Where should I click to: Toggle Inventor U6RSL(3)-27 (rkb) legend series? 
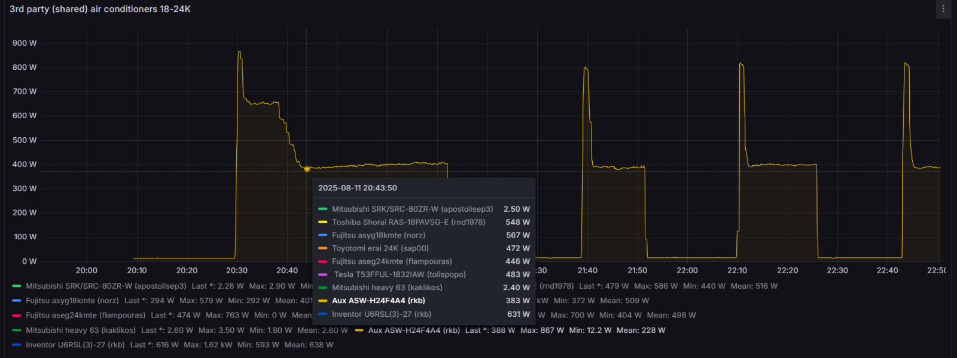(75, 345)
